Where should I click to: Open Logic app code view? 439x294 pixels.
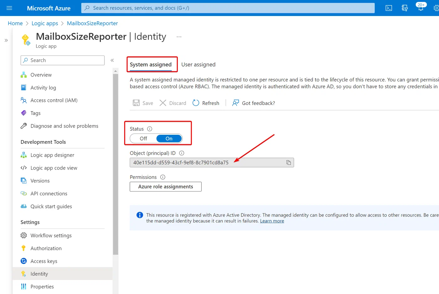pyautogui.click(x=62, y=168)
